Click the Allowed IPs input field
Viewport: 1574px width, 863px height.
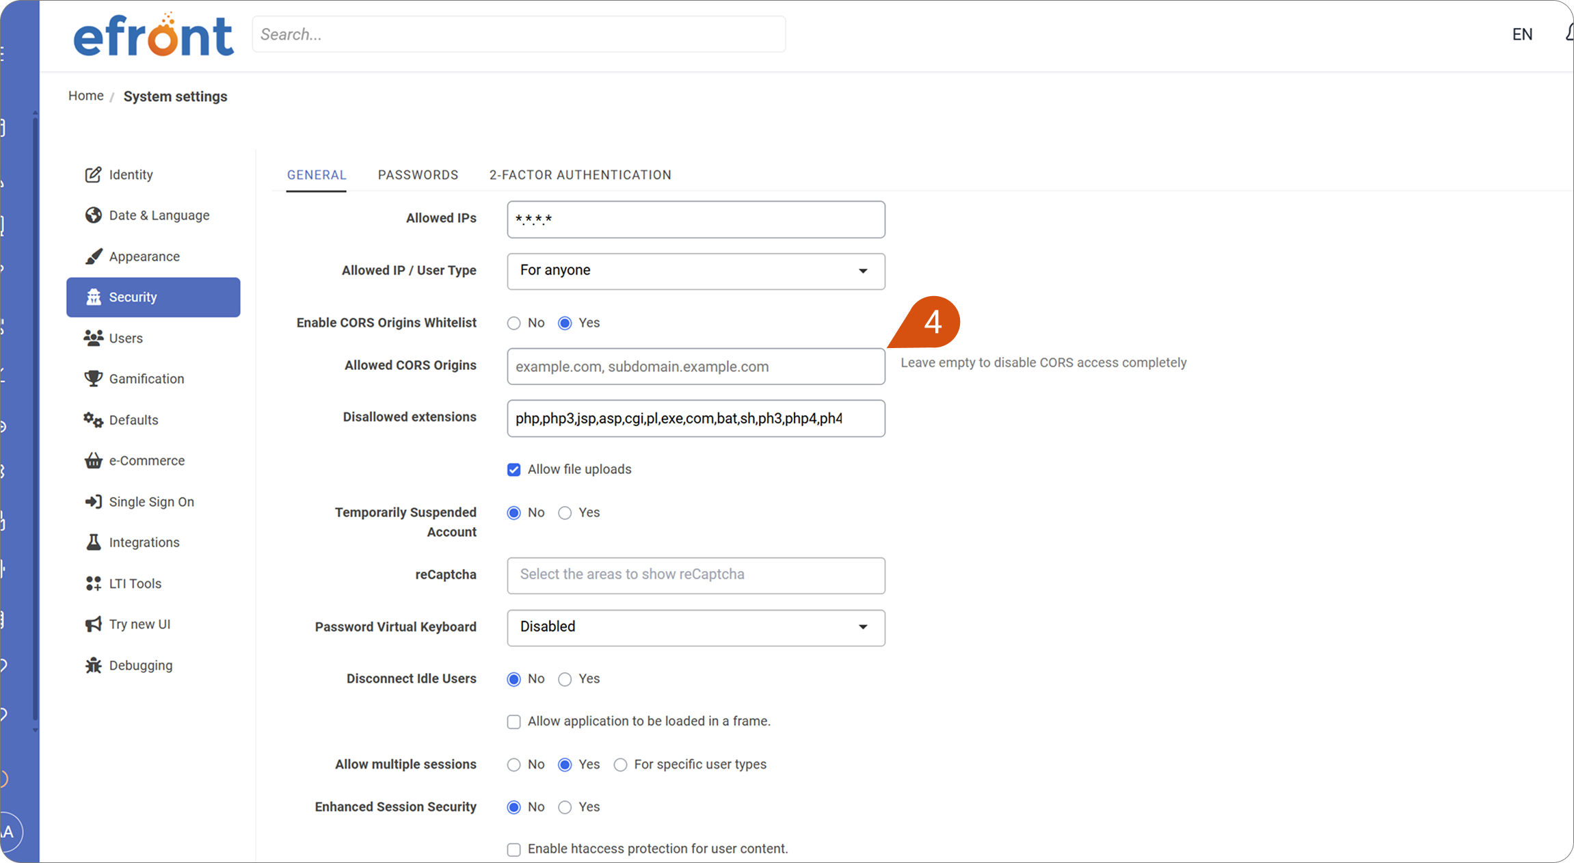pyautogui.click(x=696, y=220)
